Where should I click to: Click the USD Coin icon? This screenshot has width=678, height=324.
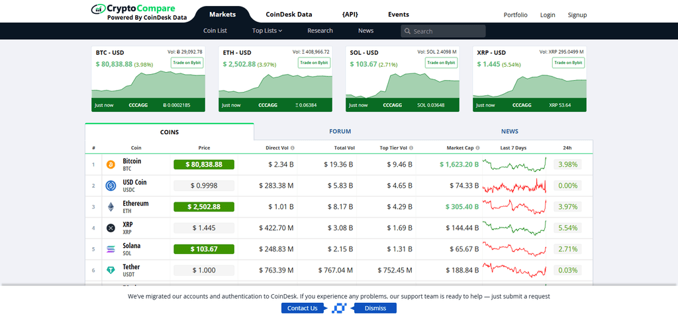coord(111,186)
